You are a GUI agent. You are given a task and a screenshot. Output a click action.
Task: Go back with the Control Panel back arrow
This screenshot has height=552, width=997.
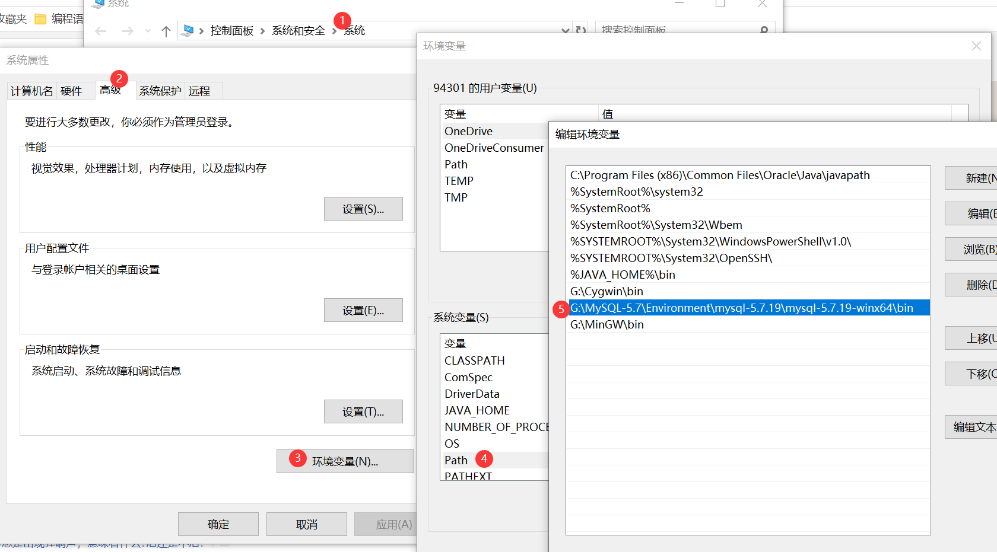pos(101,31)
